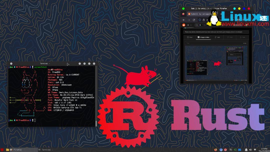Viewport: 270px width, 152px height.
Task: Expand the tray dropdown arrow beside the volume
Action: tap(255, 150)
